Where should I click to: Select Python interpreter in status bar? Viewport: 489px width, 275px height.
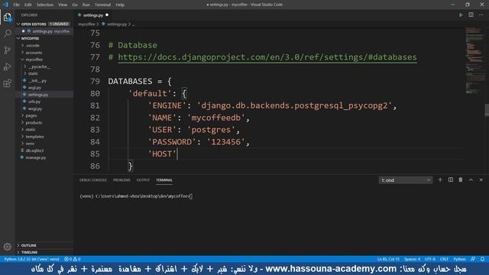click(x=31, y=259)
